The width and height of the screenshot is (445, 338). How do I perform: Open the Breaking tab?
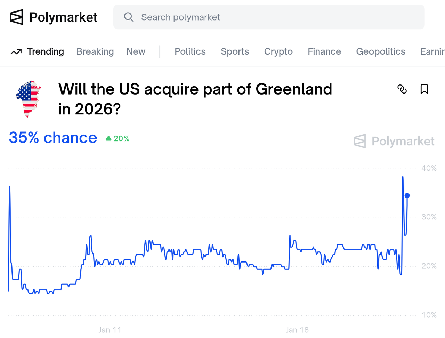pyautogui.click(x=95, y=51)
